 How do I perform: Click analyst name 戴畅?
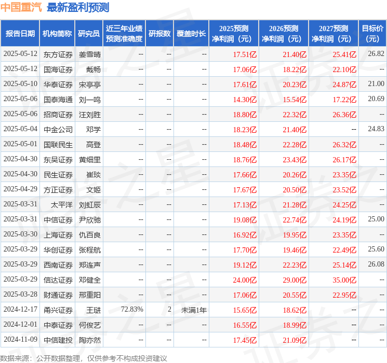(x=94, y=69)
